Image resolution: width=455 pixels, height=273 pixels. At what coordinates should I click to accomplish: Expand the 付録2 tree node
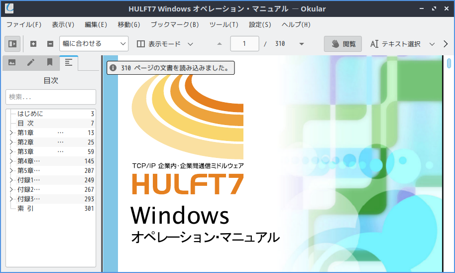click(x=11, y=189)
